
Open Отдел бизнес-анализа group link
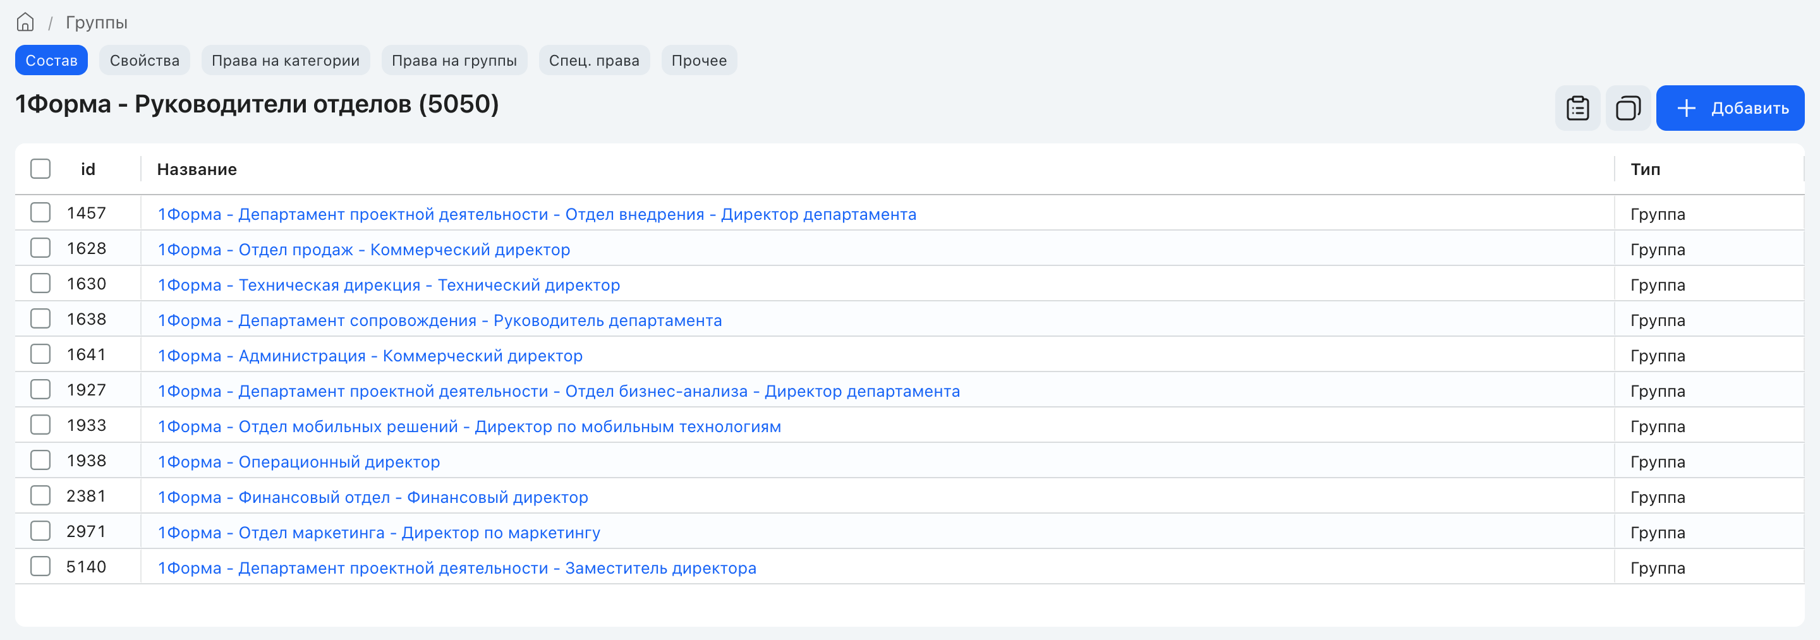(x=558, y=390)
